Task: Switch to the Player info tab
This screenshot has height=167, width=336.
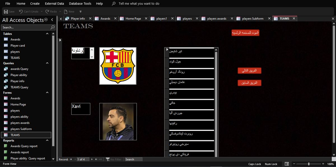Action: pos(78,18)
